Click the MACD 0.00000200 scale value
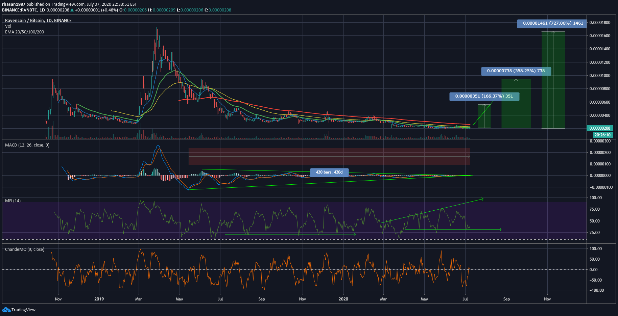This screenshot has width=618, height=316. [600, 153]
